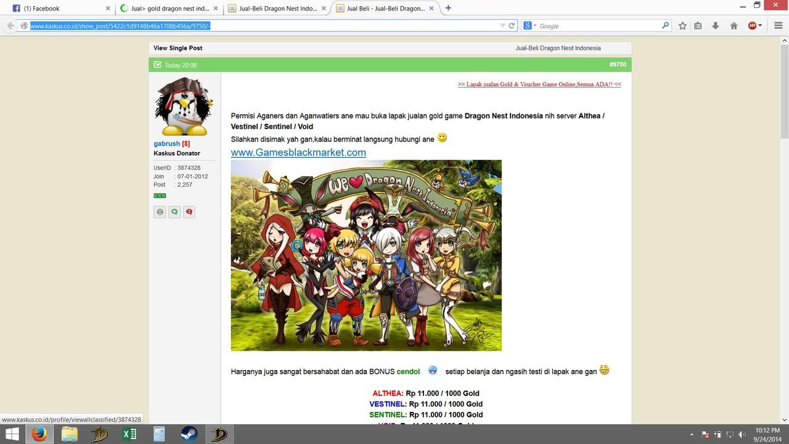The height and width of the screenshot is (444, 789).
Task: Click the 'We love Dragon Nest Indonesia' banner image
Action: [366, 255]
